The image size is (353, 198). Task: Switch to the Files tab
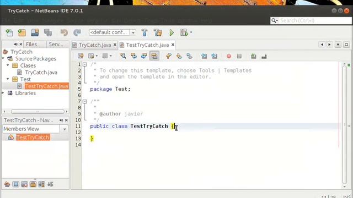[x=31, y=44]
